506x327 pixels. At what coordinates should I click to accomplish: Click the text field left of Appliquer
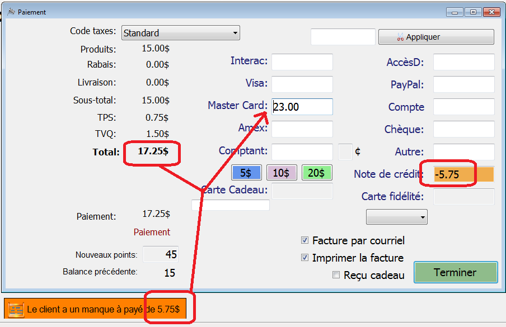point(343,37)
